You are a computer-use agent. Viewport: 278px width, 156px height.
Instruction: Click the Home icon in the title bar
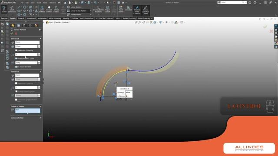pos(65,3)
